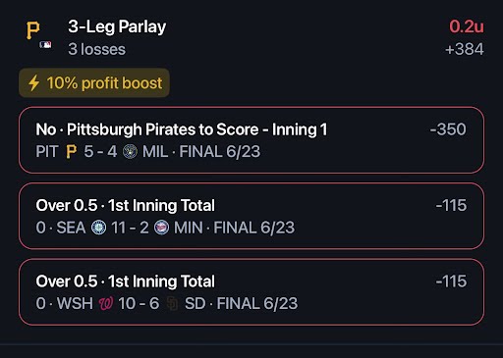This screenshot has width=503, height=358.
Task: Click the 3-Leg Parlay title
Action: [117, 26]
